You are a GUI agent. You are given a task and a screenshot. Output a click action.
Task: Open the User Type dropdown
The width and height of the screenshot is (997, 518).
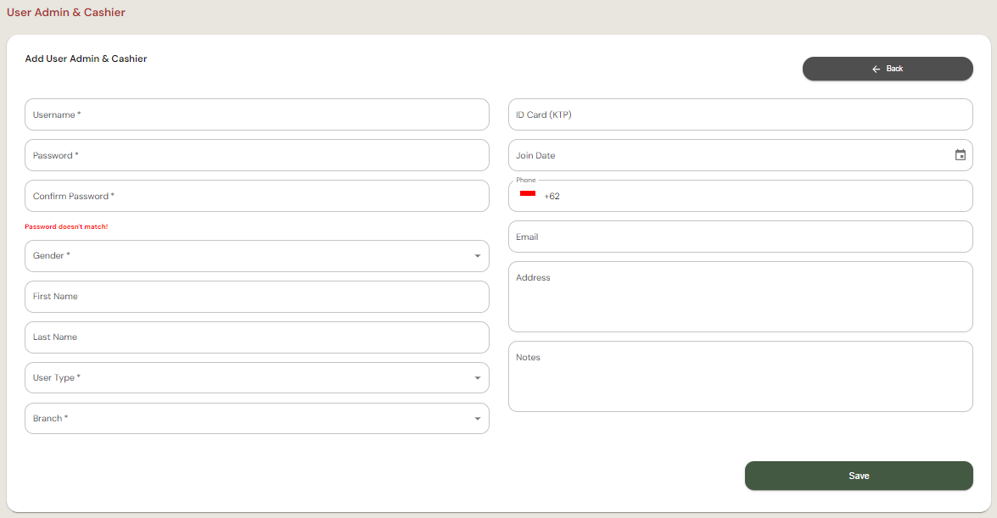pyautogui.click(x=256, y=378)
